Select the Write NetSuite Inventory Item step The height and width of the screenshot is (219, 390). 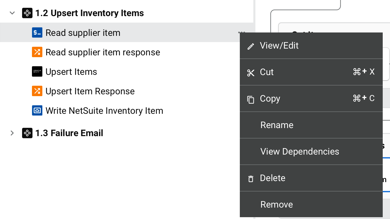(104, 110)
